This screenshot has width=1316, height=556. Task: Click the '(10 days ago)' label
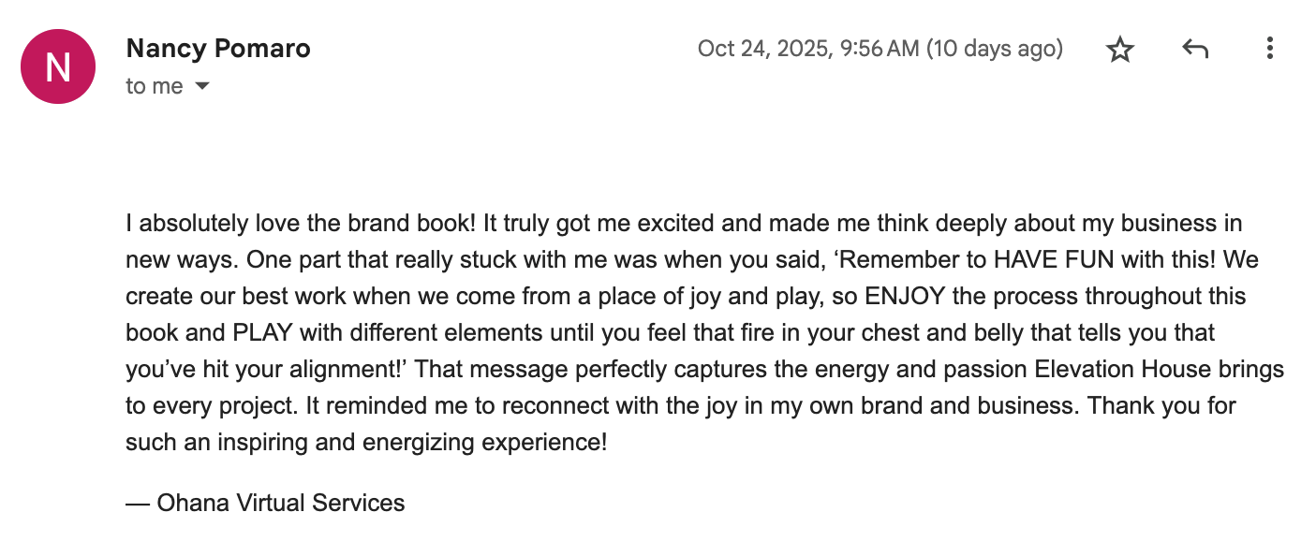tap(994, 49)
